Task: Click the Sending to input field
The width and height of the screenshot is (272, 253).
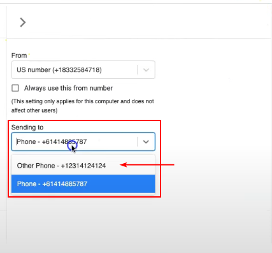Action: click(83, 141)
